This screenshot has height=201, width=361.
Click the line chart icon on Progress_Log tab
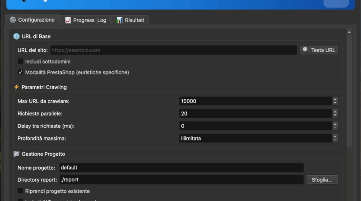click(68, 20)
